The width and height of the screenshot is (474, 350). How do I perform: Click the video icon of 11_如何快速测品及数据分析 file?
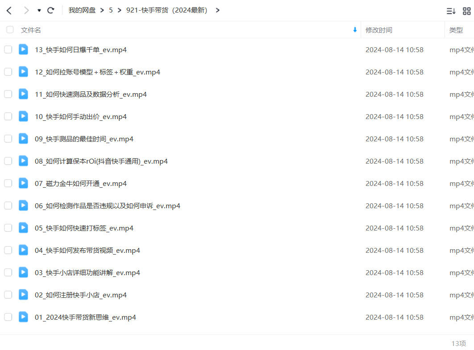(23, 94)
